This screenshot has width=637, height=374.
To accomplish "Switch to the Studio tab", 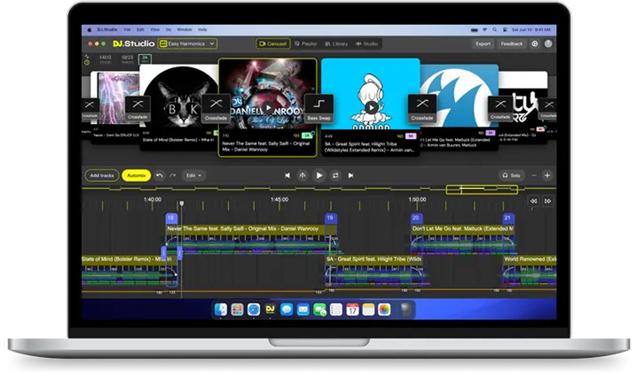I will pos(367,44).
